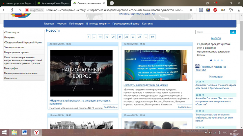Open the browser downloads arrow icon
Screen dimensions: 243x136
click(x=239, y=10)
